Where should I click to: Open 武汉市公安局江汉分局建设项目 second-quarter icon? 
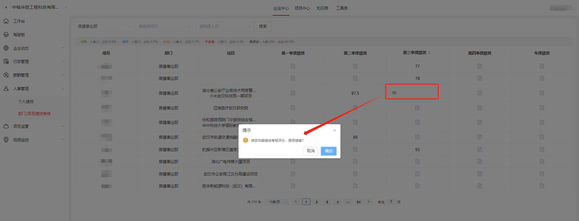(355, 174)
